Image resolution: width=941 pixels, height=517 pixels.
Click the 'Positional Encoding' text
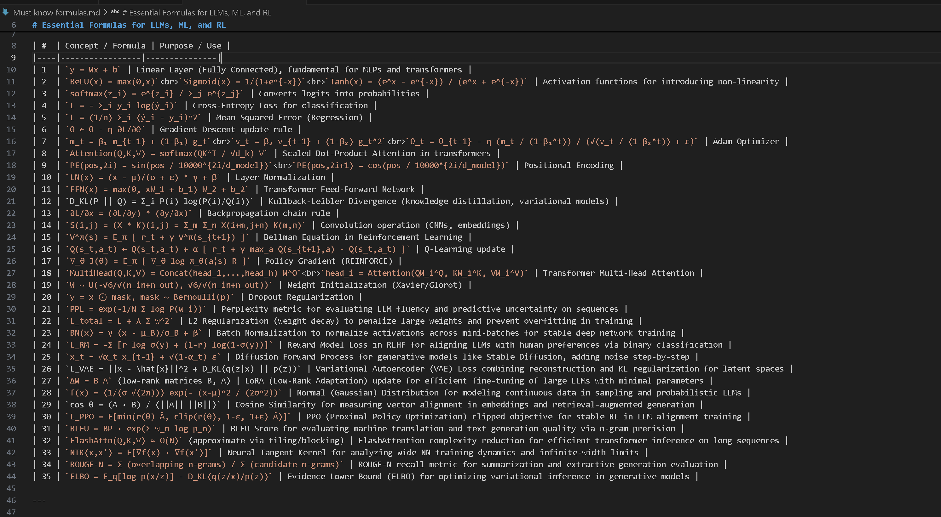tap(569, 166)
